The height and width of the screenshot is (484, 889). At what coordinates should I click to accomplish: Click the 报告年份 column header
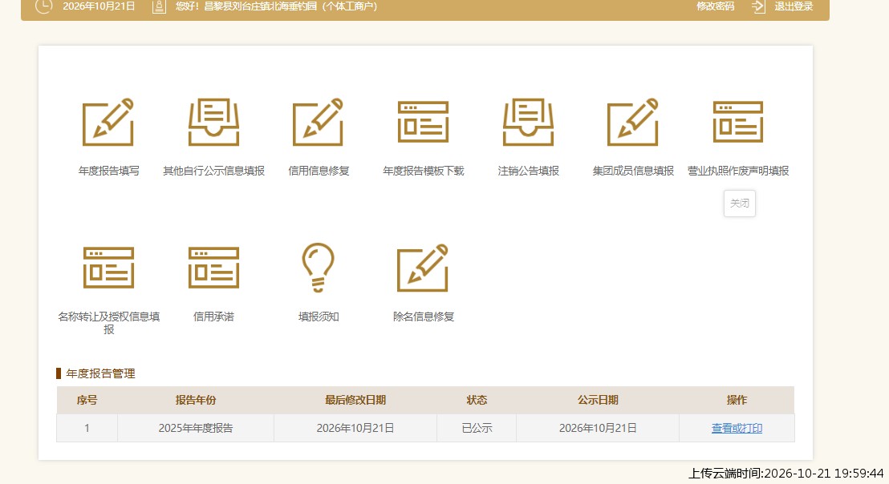(x=196, y=400)
